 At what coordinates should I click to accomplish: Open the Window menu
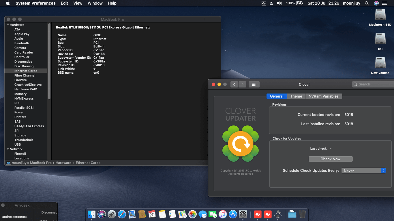click(x=95, y=3)
